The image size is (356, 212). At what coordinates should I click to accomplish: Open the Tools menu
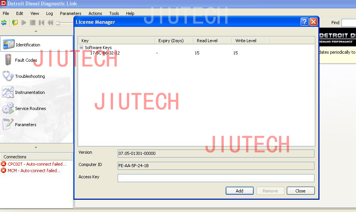[114, 13]
